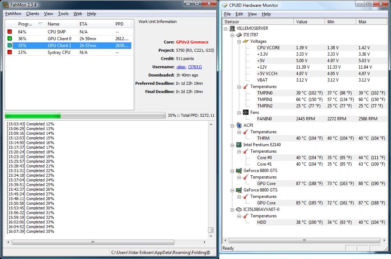Click the red status icon for Systray CPU

pyautogui.click(x=9, y=52)
